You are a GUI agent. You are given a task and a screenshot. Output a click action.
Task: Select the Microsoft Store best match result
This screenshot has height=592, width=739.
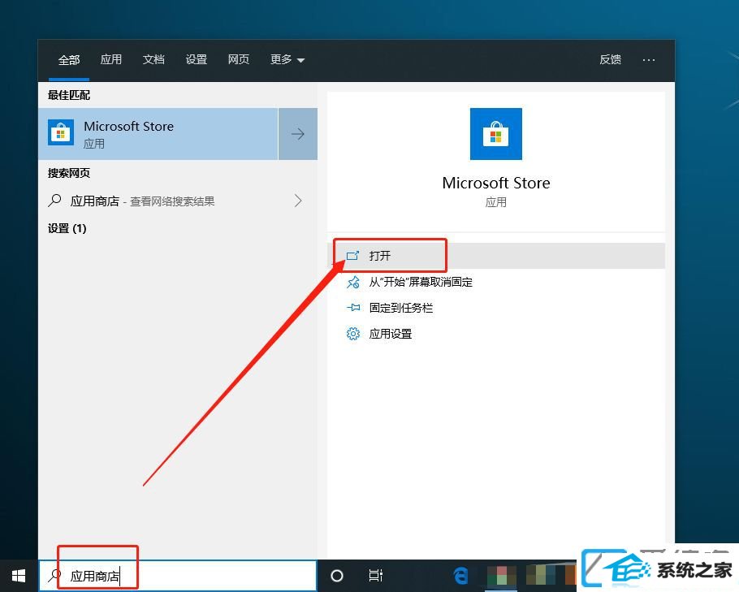coord(158,134)
